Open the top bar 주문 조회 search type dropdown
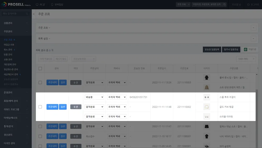 pyautogui.click(x=183, y=4)
